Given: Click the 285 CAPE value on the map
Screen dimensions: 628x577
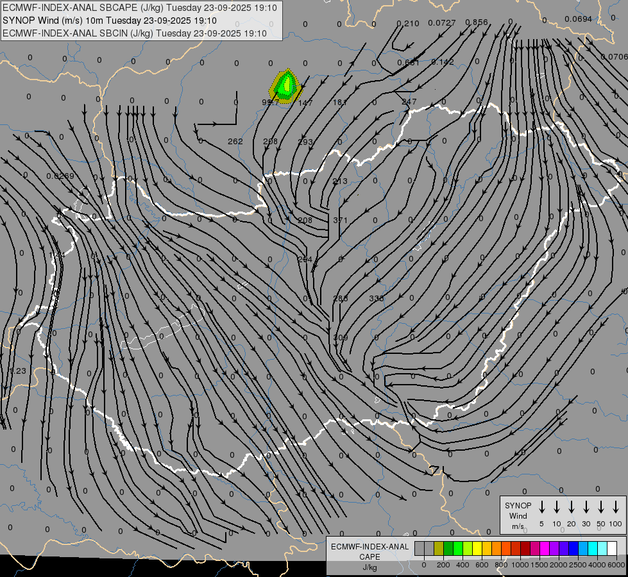Looking at the screenshot, I should (x=341, y=298).
